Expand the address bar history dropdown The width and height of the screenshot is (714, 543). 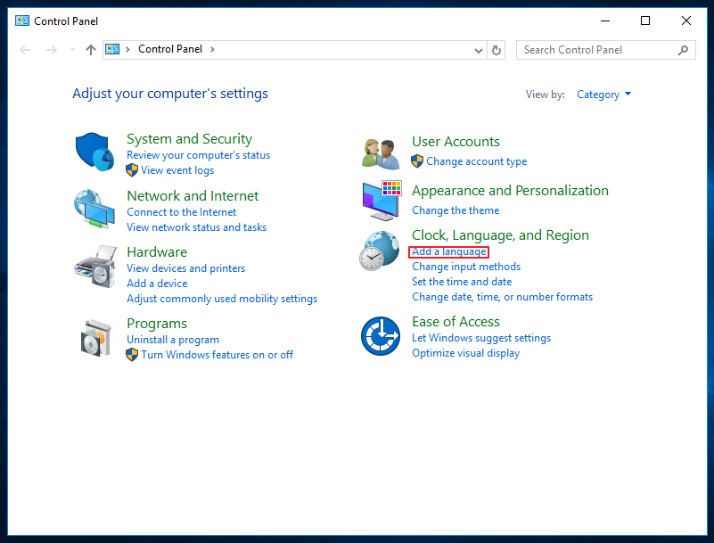pos(478,50)
